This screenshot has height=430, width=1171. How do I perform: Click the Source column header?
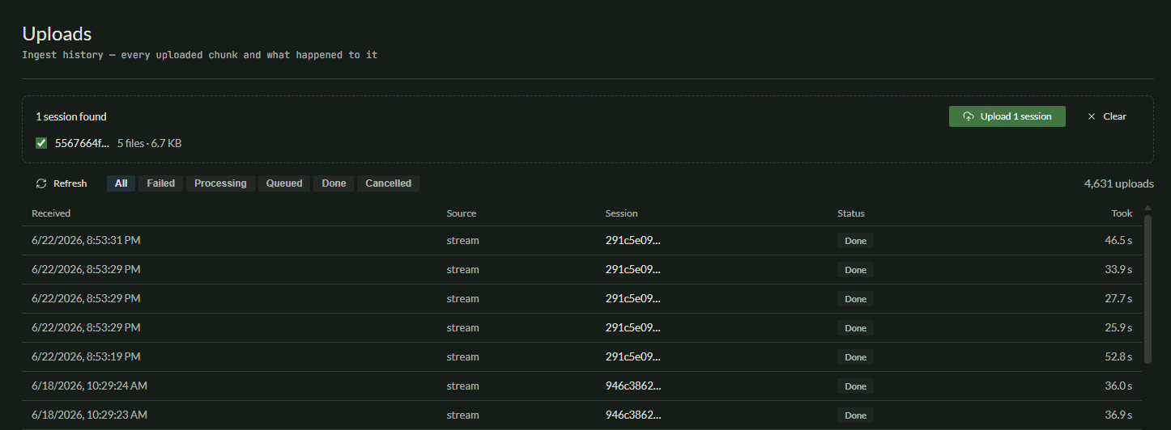point(462,213)
